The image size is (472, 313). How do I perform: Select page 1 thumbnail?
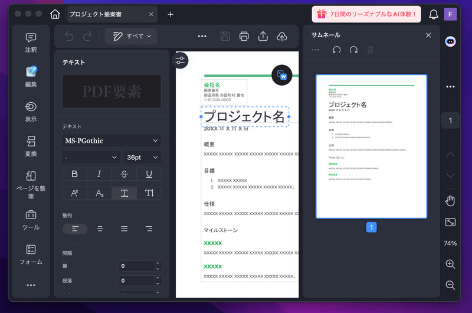[371, 146]
